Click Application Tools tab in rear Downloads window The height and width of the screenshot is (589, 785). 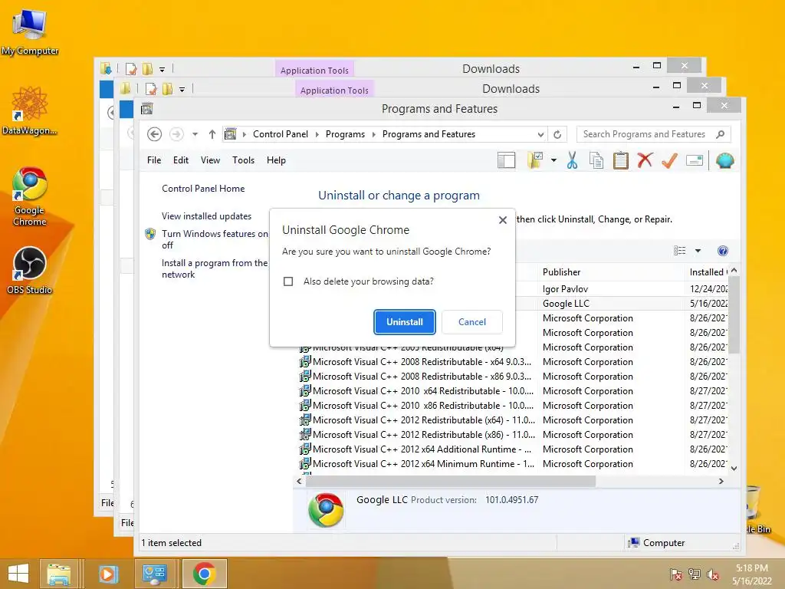[x=314, y=70]
